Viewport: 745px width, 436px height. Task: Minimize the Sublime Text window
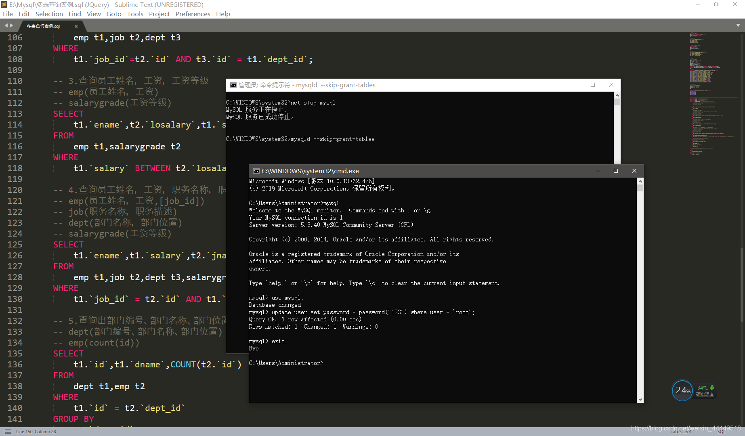698,4
